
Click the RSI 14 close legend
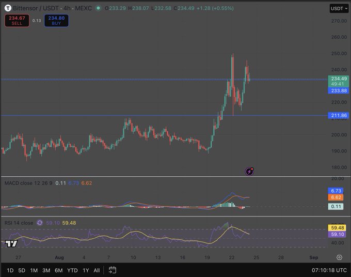pyautogui.click(x=19, y=223)
